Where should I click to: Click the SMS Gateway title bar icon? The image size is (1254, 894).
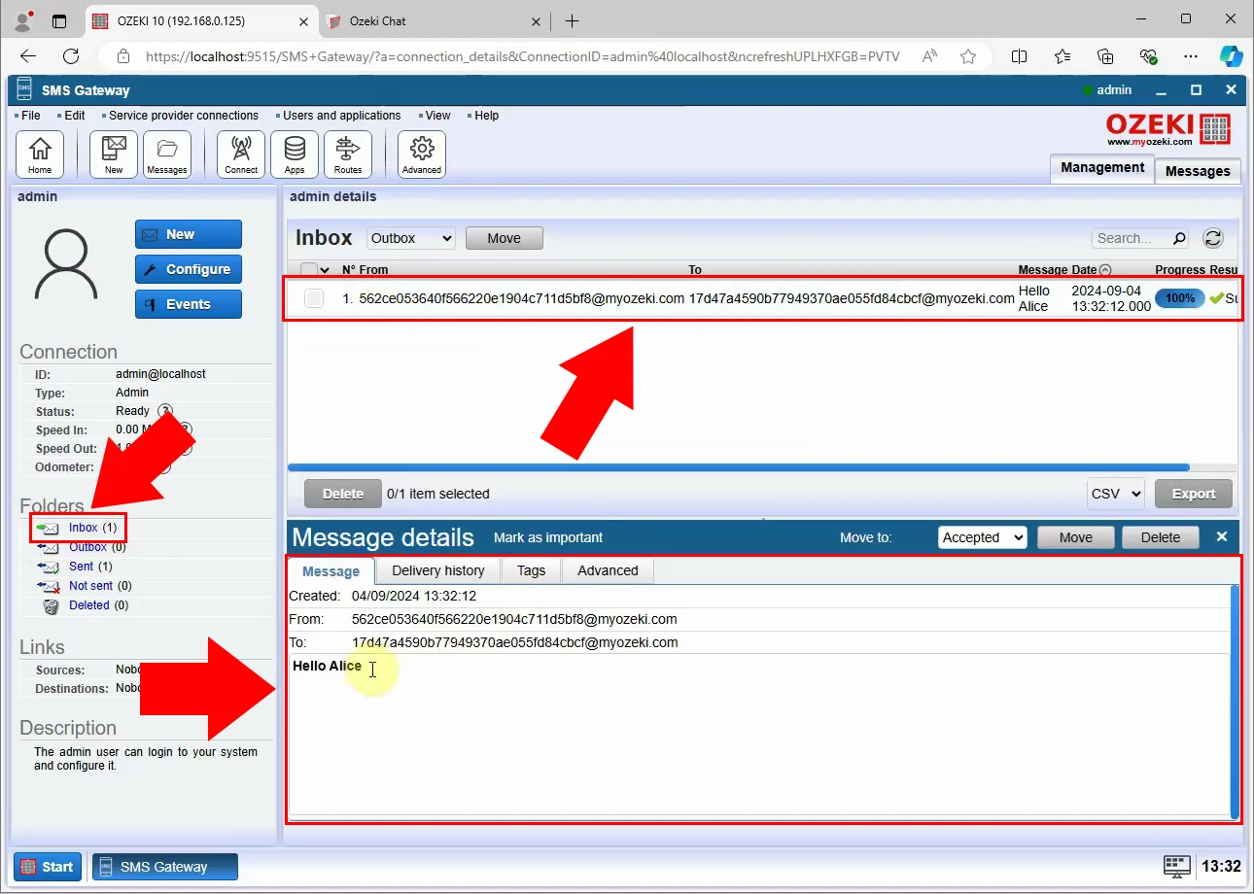25,89
